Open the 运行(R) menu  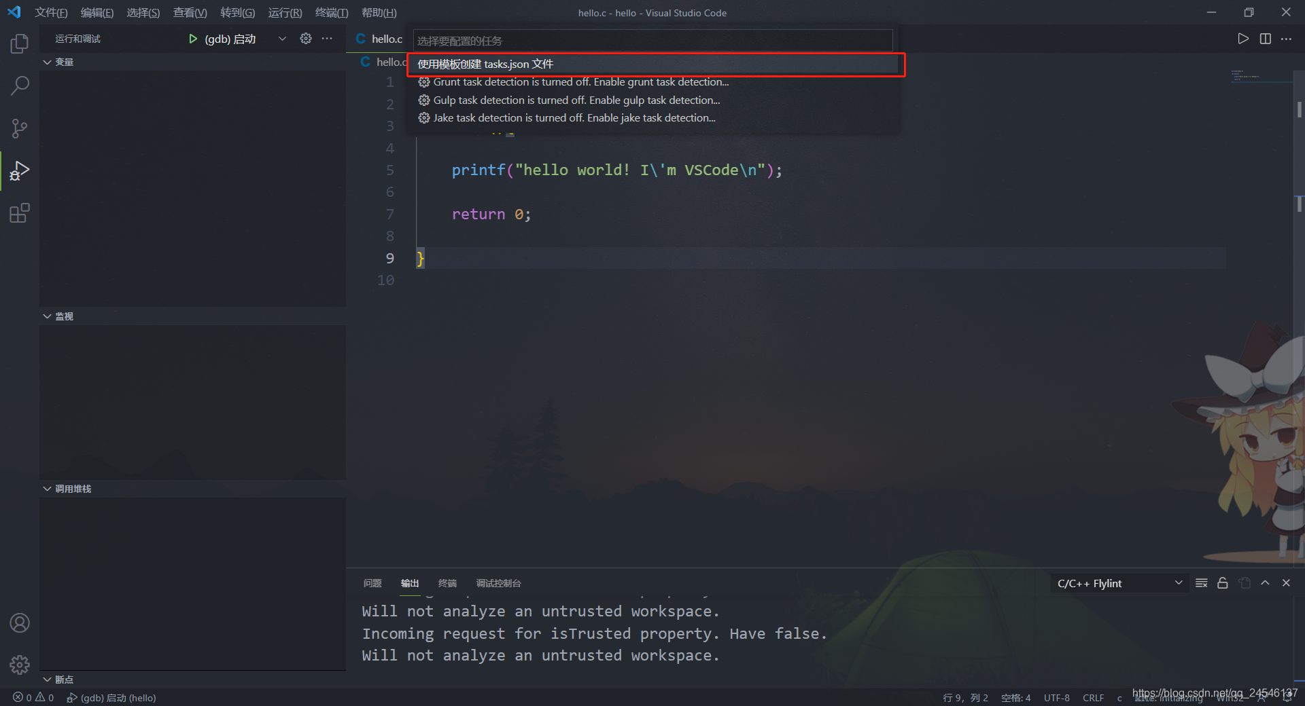[x=285, y=12]
